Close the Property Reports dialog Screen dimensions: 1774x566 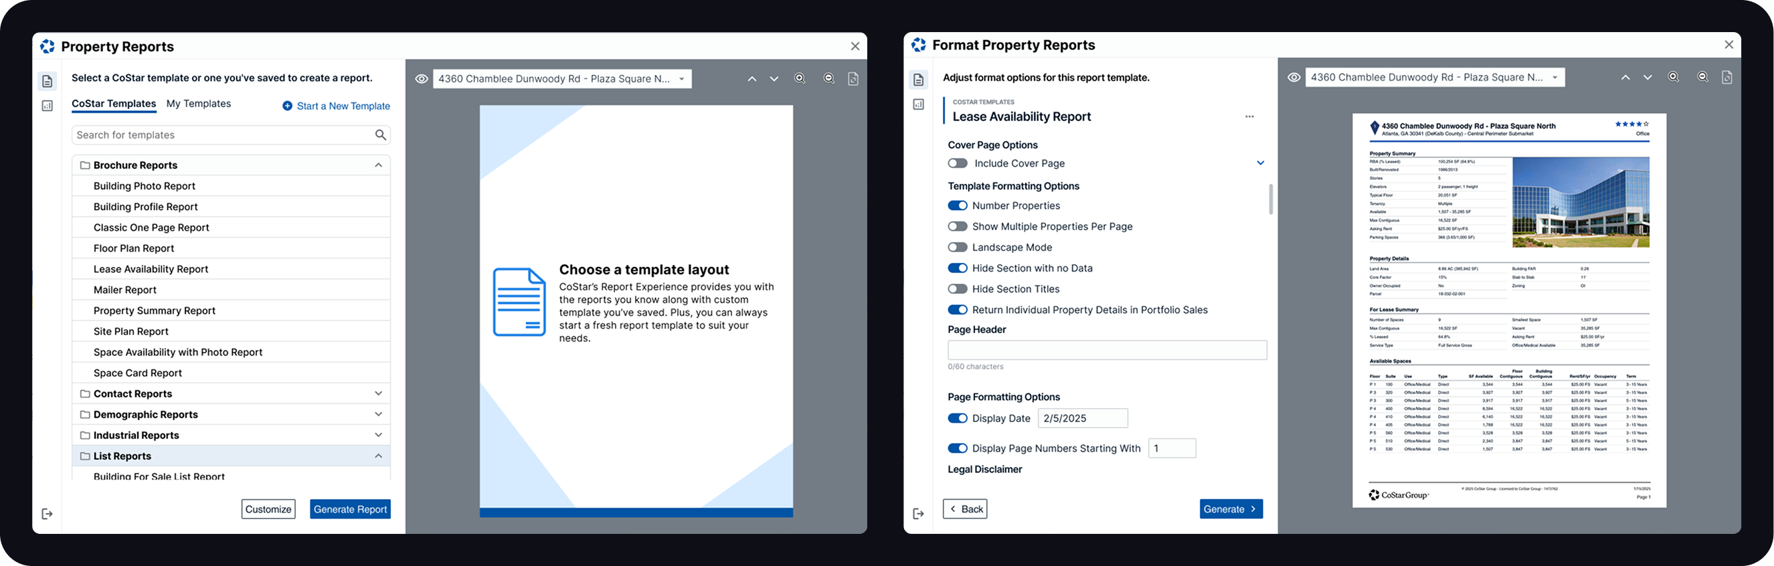855,46
